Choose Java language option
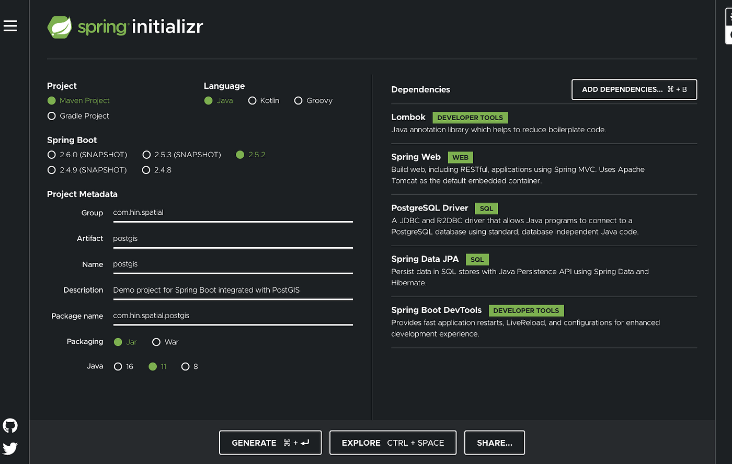The height and width of the screenshot is (464, 732). [x=219, y=100]
